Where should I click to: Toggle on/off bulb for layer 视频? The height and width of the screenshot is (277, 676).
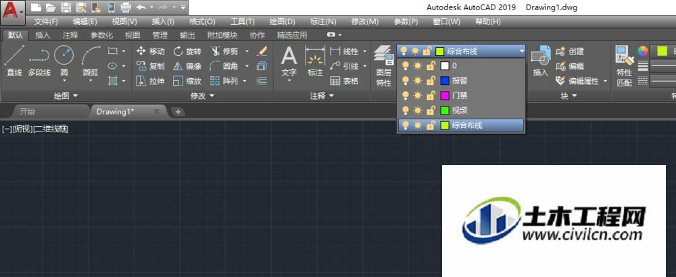404,111
